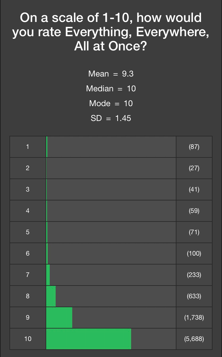
Task: Click the count (87)
Action: tap(194, 146)
